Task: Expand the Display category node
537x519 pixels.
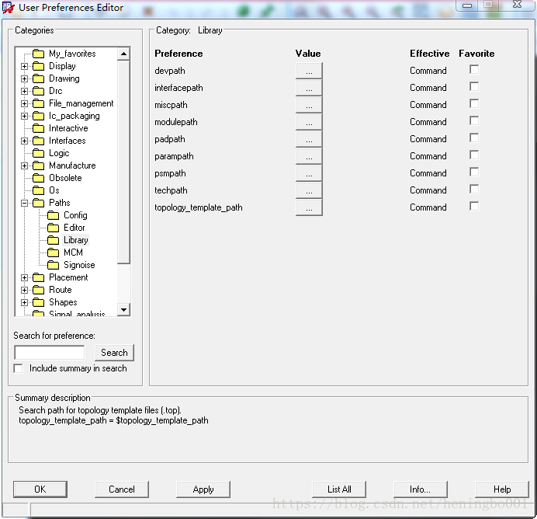Action: (25, 66)
